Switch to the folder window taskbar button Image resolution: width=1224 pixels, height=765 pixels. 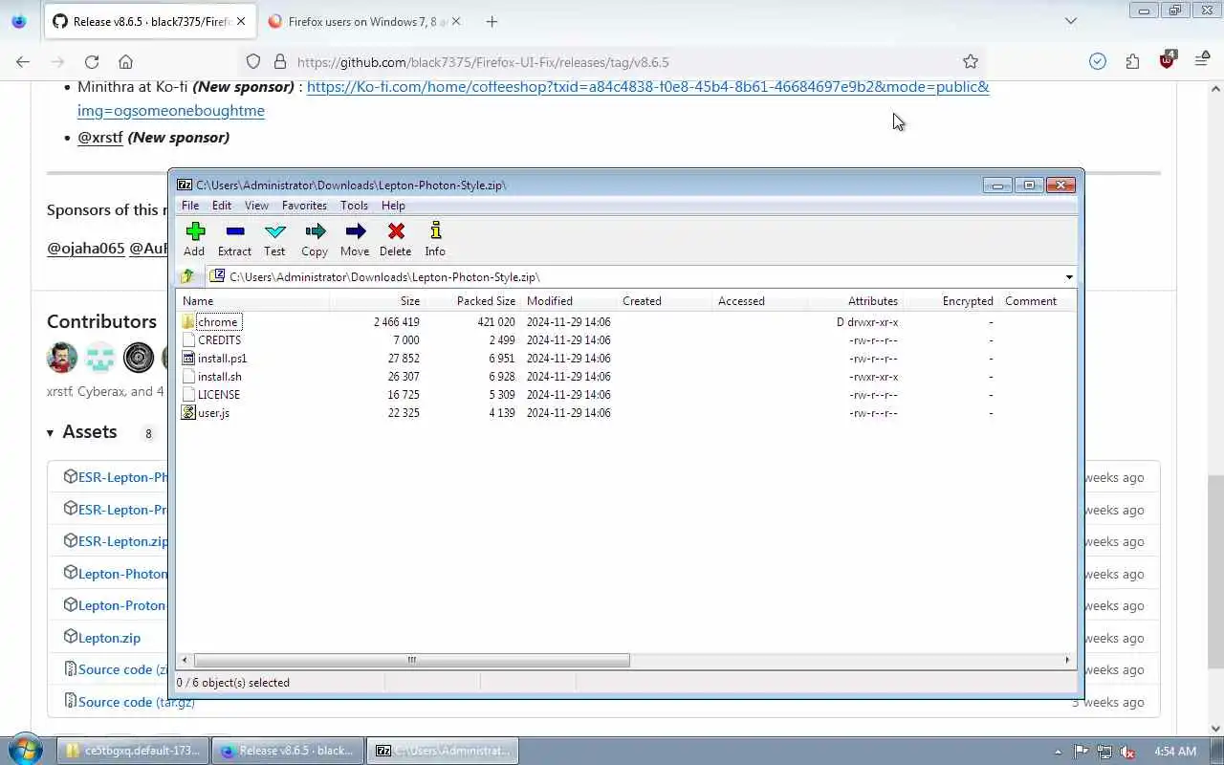[x=132, y=751]
